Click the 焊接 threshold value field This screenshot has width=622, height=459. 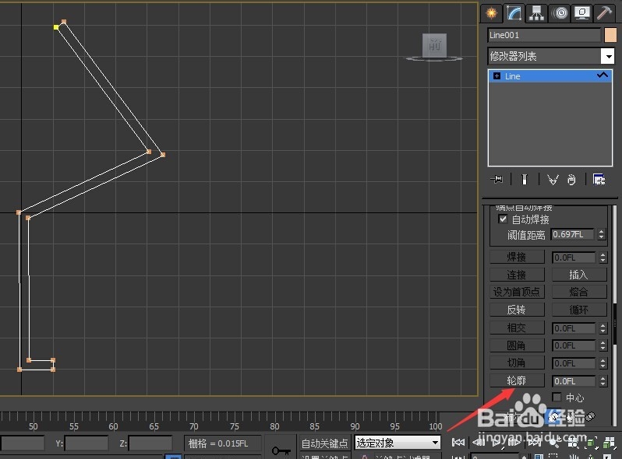coord(574,258)
